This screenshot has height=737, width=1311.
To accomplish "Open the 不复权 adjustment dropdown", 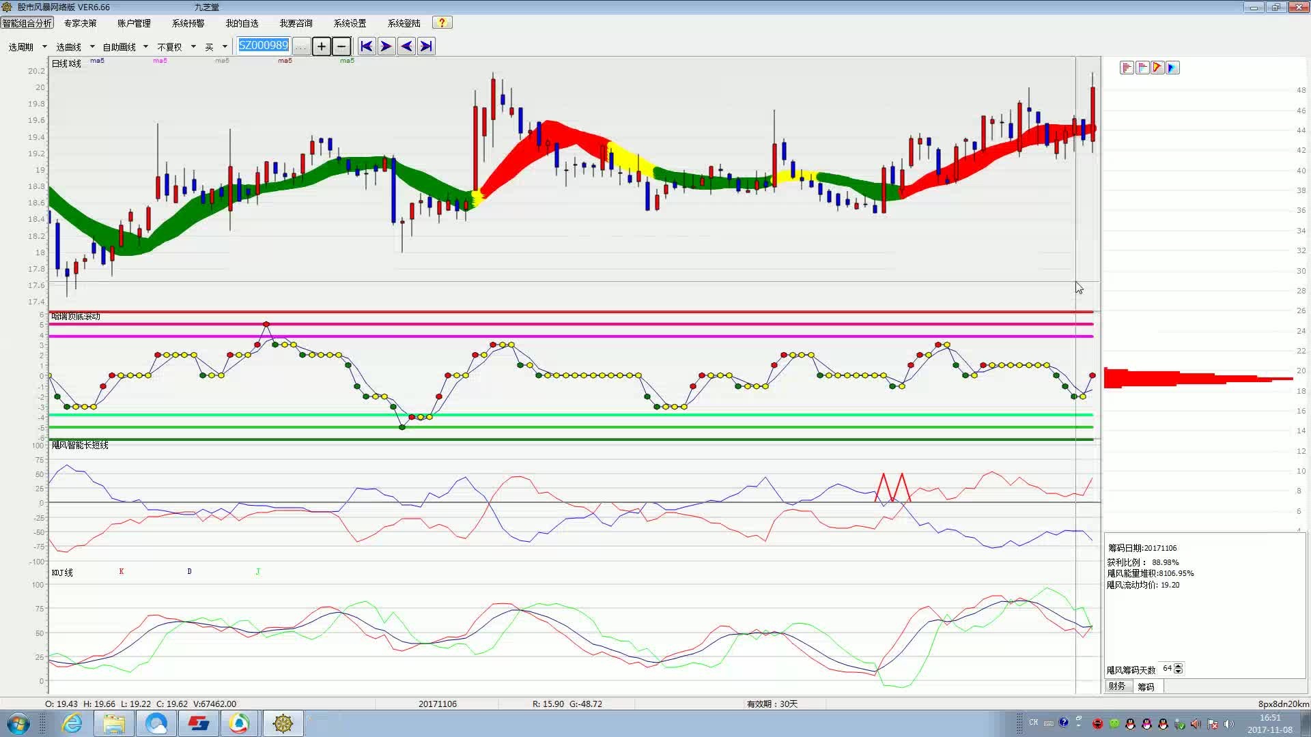I will [x=177, y=47].
